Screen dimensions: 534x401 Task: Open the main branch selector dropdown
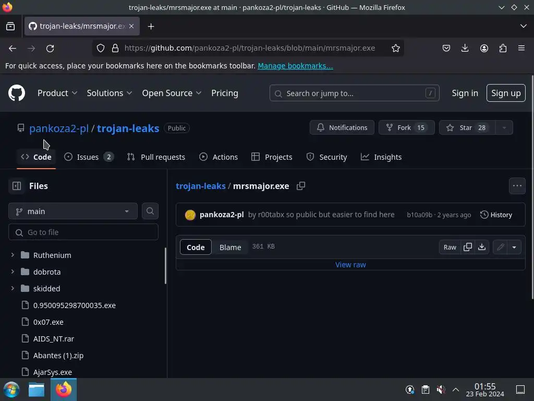(73, 211)
